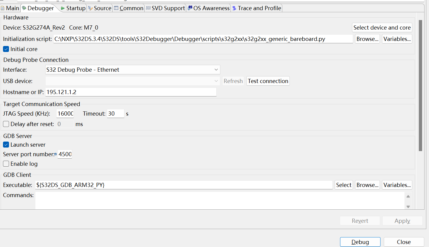
Task: Click the Main tab icon
Action: pyautogui.click(x=3, y=8)
